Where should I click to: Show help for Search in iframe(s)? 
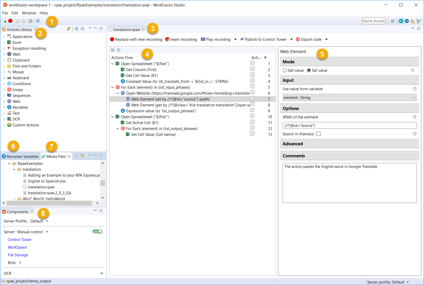click(415, 134)
